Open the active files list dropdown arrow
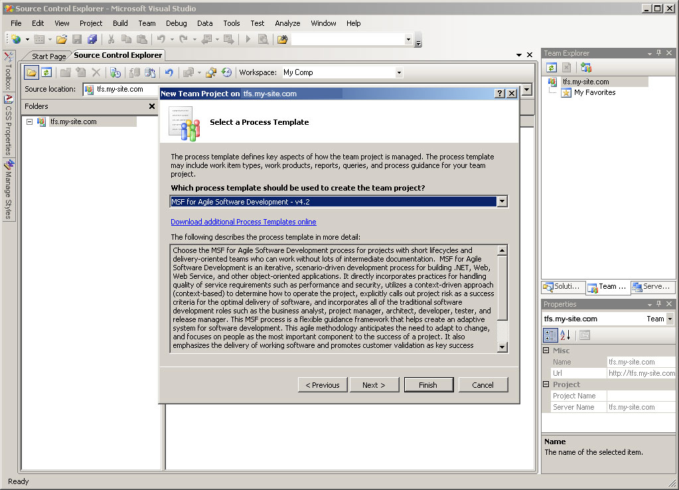This screenshot has height=490, width=679. point(519,55)
